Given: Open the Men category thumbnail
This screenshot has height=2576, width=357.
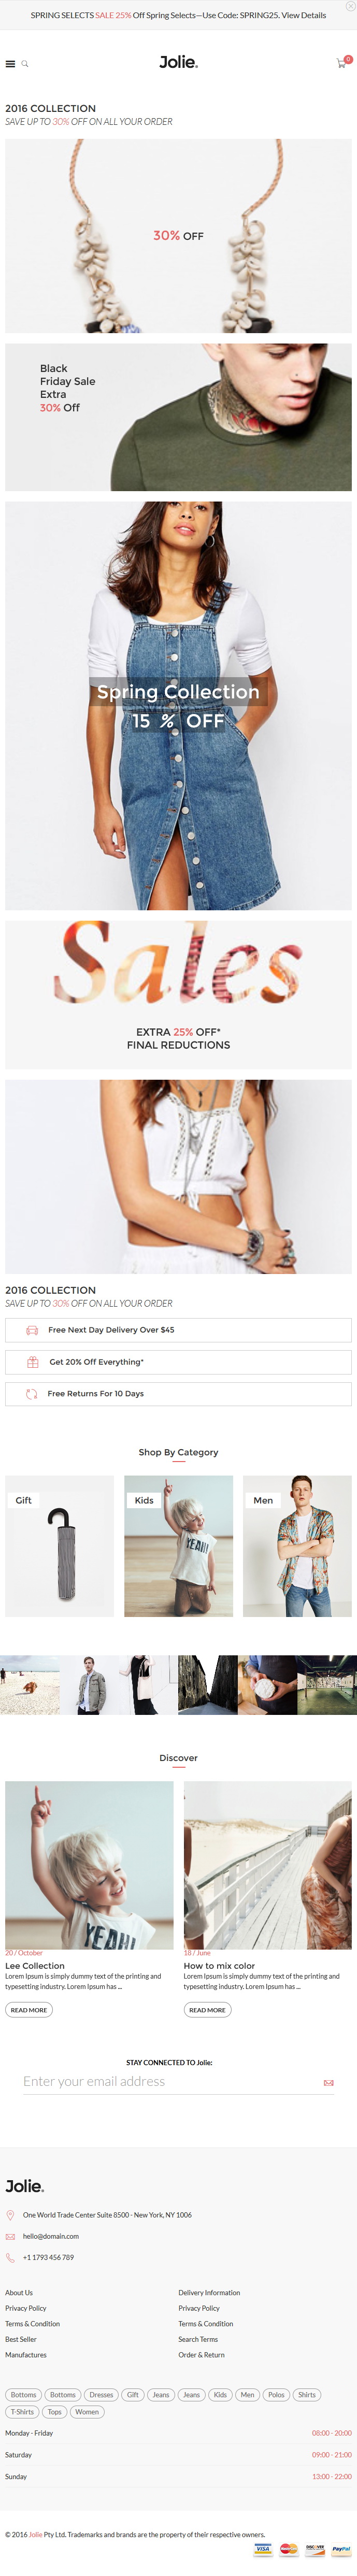Looking at the screenshot, I should pos(297,1546).
